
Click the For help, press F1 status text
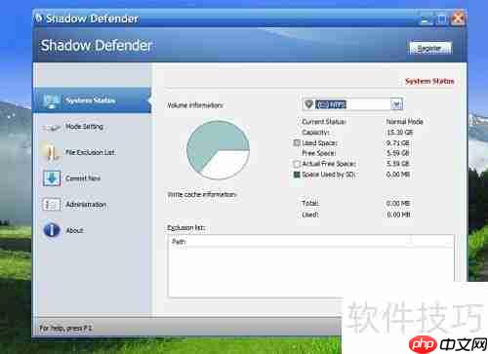pos(65,329)
